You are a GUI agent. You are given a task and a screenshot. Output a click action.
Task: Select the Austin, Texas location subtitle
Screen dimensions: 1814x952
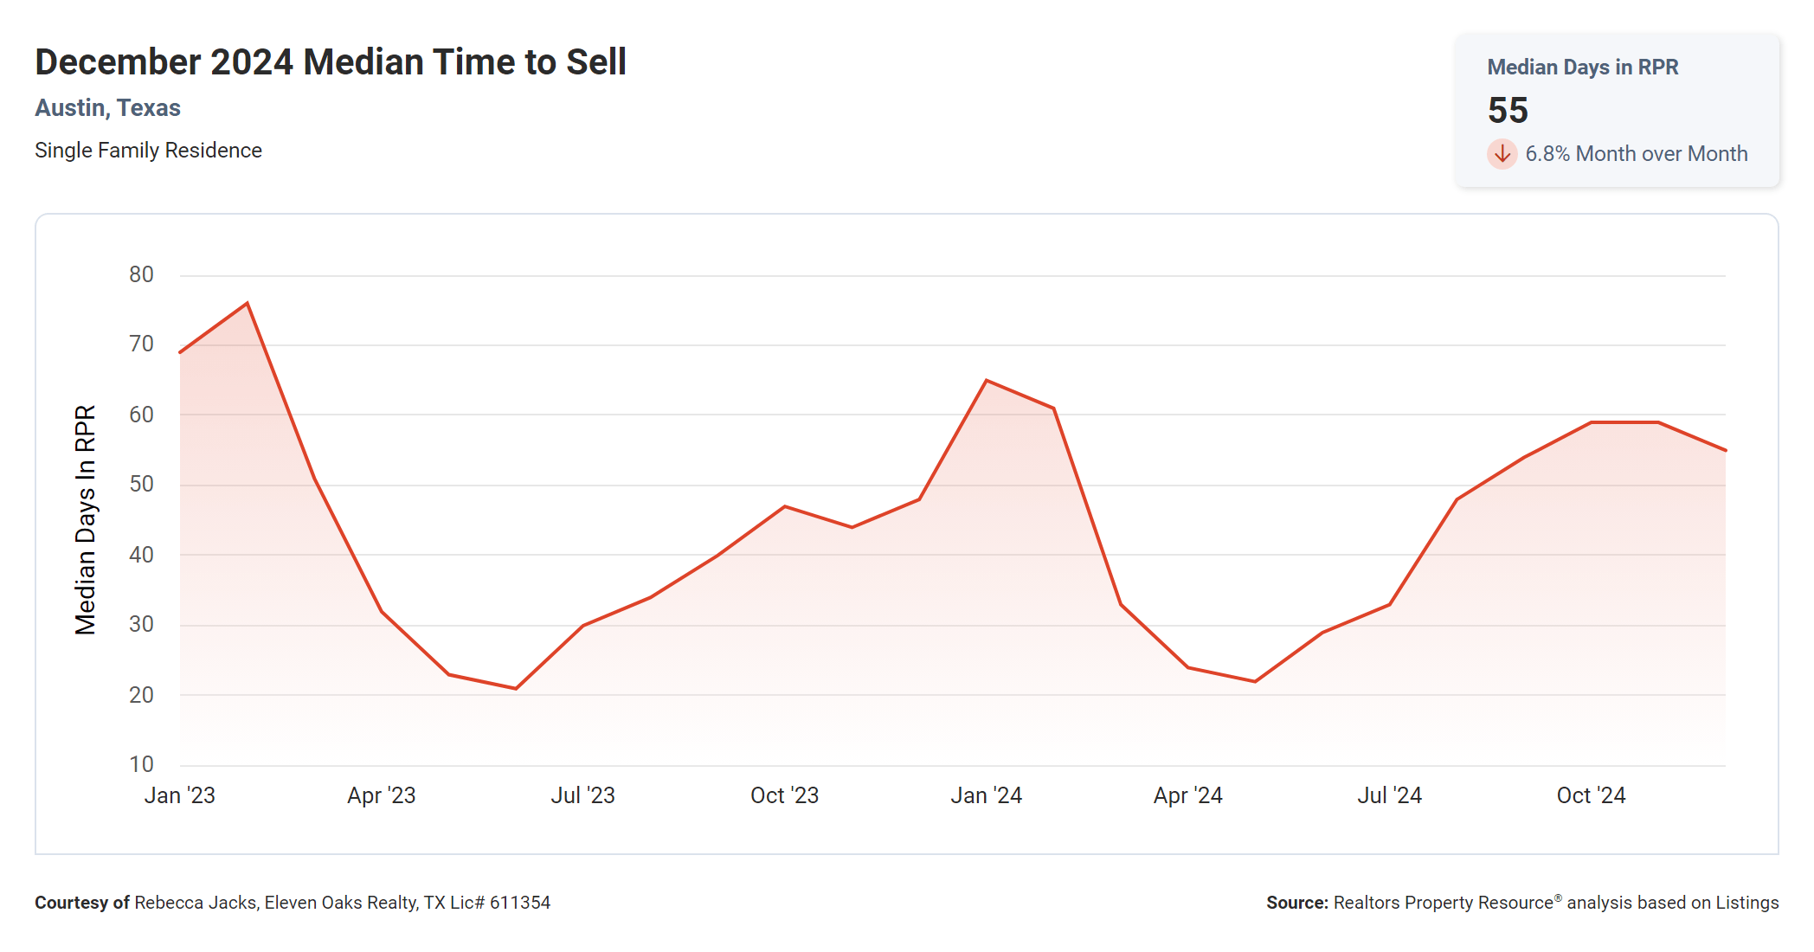click(107, 108)
